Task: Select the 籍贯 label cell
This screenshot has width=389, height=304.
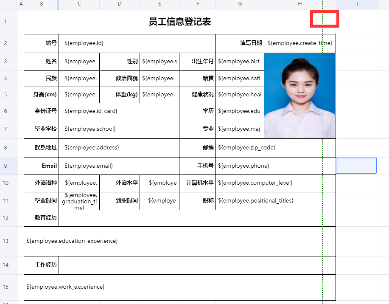Action: coord(198,79)
